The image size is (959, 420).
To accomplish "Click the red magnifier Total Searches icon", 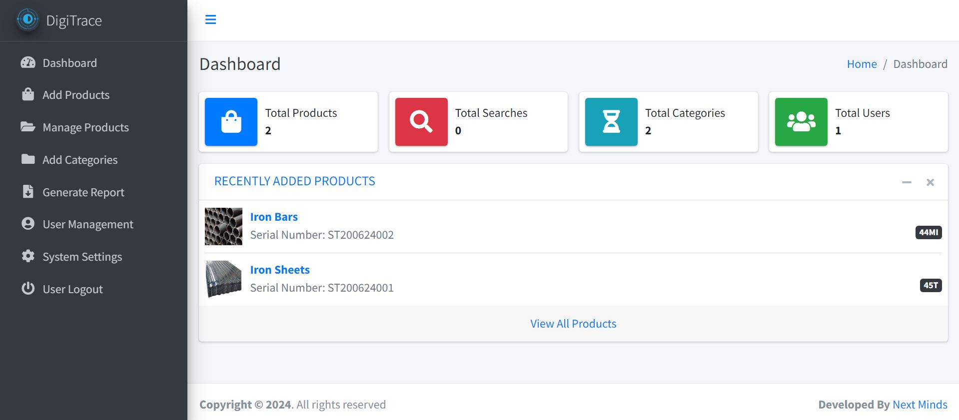I will [421, 122].
